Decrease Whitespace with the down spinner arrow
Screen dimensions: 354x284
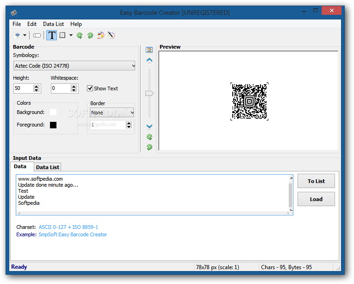click(x=74, y=90)
